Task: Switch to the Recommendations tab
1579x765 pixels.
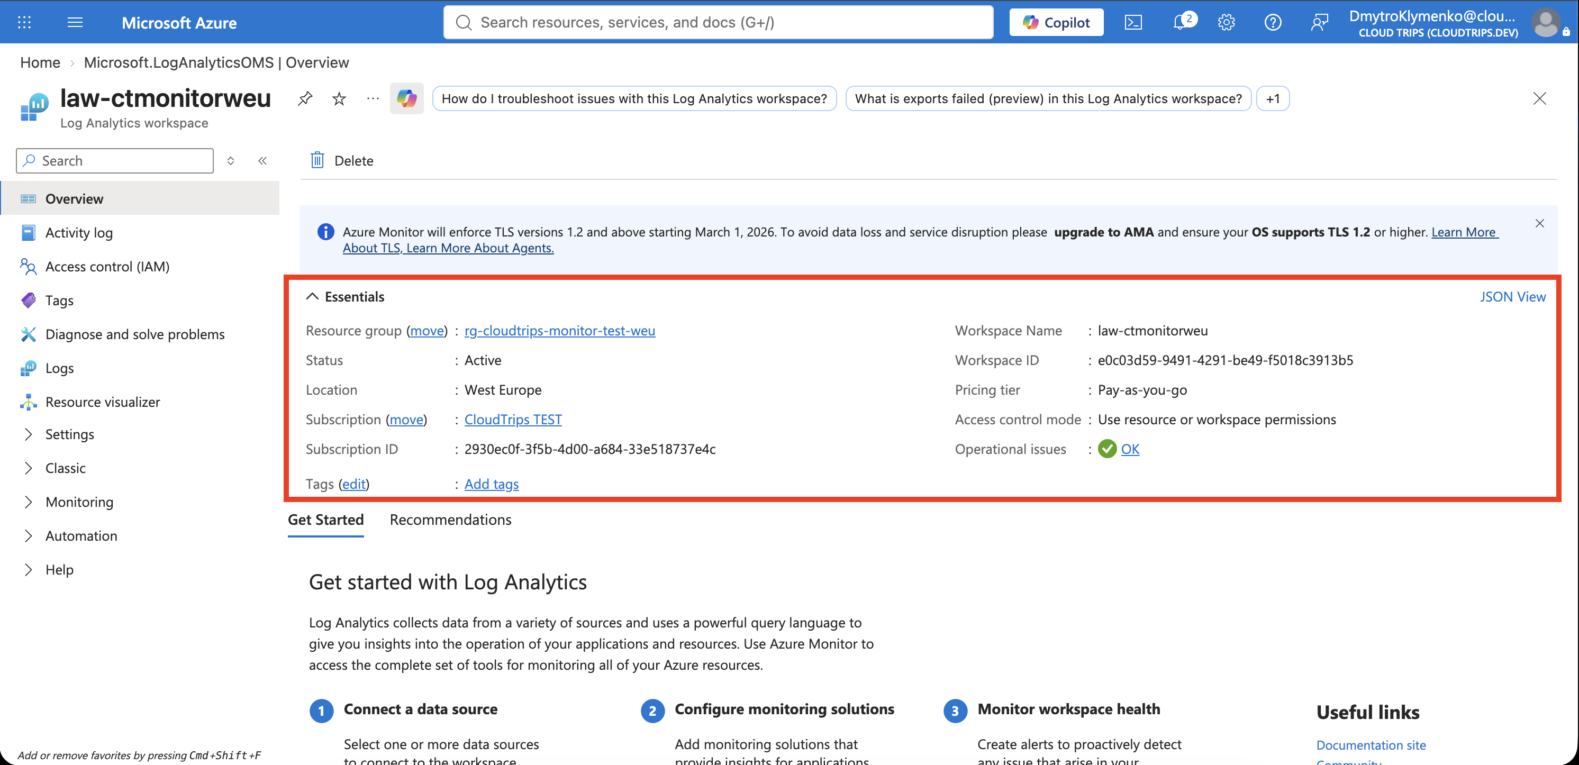Action: click(x=450, y=519)
